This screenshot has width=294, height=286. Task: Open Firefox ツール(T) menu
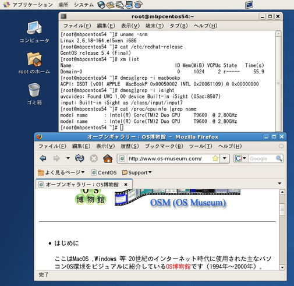(201, 146)
